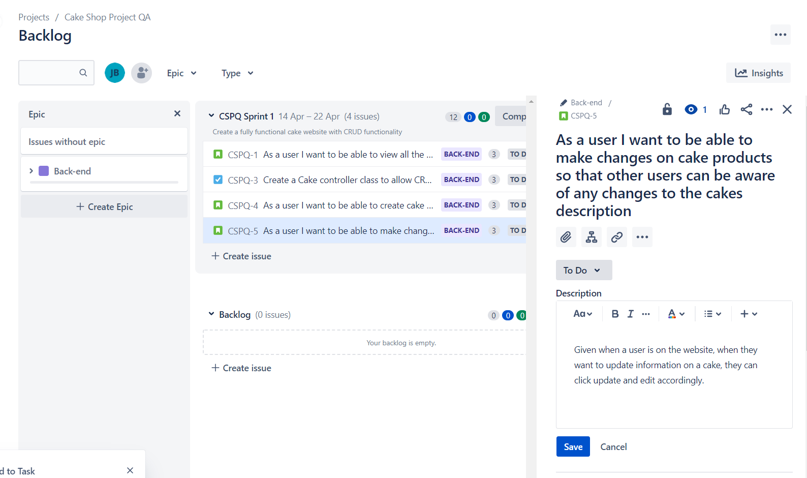Screen dimensions: 807x478
Task: Open the bullet list dropdown
Action: click(x=712, y=314)
